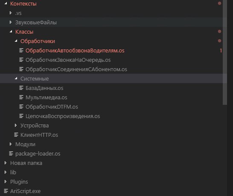Open ОбработчикСоединенияСАбонентом.os file

coord(76,69)
